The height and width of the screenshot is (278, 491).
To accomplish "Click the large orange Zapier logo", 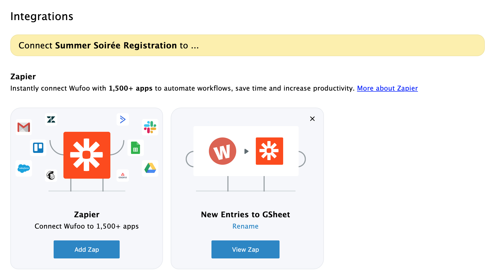I will (87, 155).
